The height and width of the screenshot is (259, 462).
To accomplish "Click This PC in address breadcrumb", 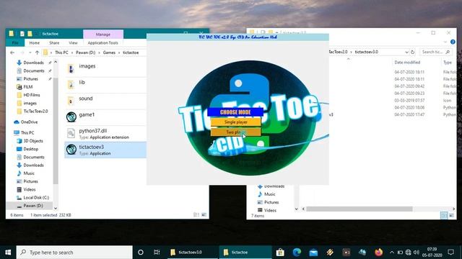I will [x=61, y=53].
